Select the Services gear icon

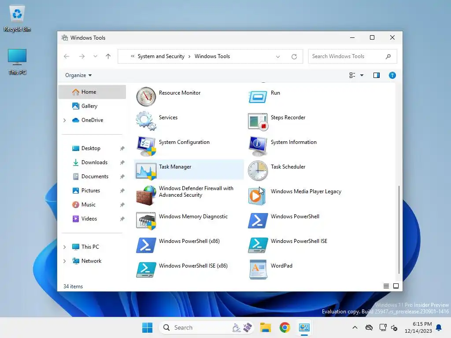tap(146, 121)
